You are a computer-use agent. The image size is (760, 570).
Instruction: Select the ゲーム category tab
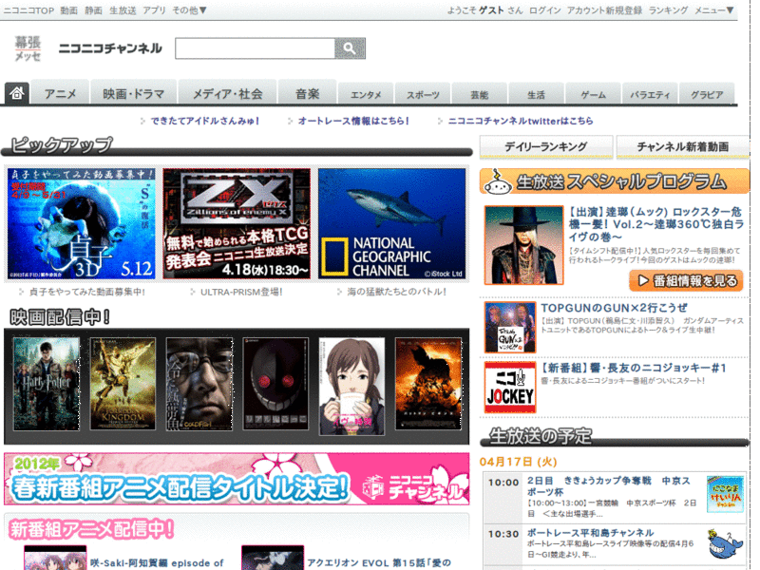593,94
